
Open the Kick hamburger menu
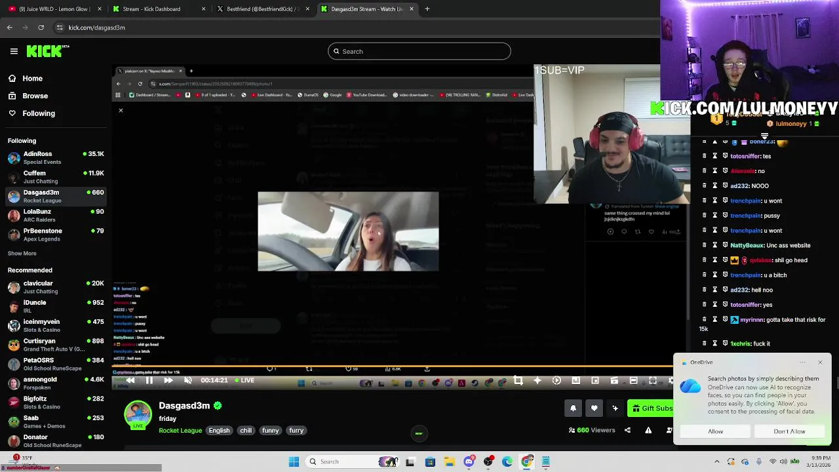(x=14, y=51)
